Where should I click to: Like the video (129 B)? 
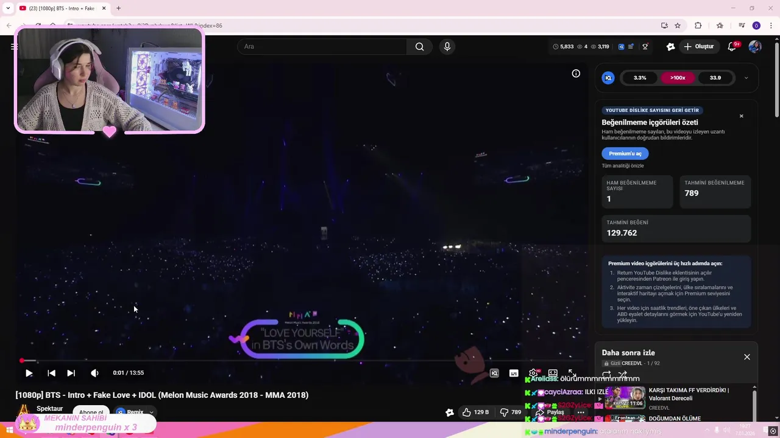pos(476,412)
